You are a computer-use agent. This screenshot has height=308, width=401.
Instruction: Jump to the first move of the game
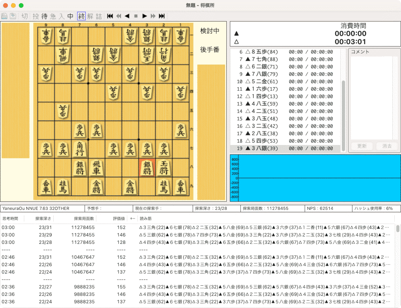(x=110, y=16)
